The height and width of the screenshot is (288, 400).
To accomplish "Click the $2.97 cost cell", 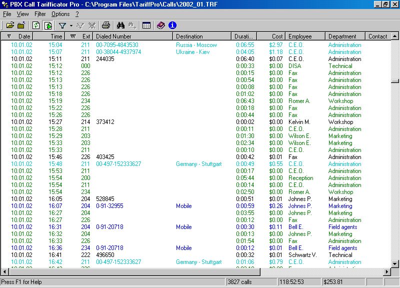I will [x=276, y=45].
